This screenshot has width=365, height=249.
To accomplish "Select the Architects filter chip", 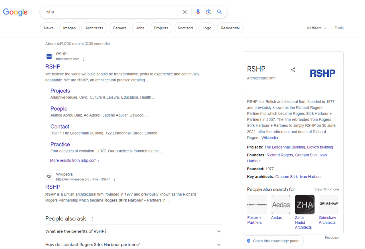I will [x=94, y=28].
